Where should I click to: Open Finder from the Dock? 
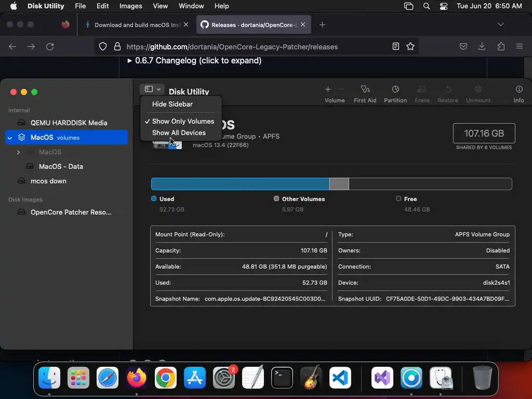(x=49, y=378)
